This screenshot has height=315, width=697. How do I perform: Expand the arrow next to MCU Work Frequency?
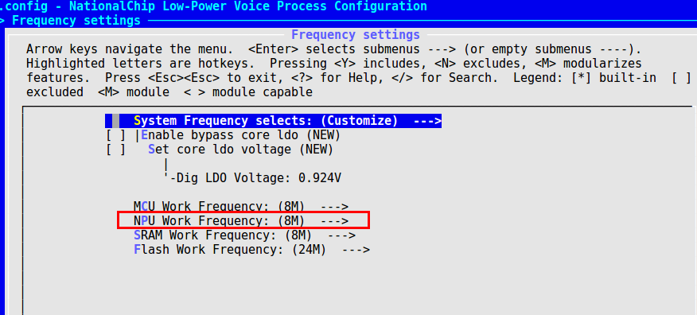[x=335, y=207]
